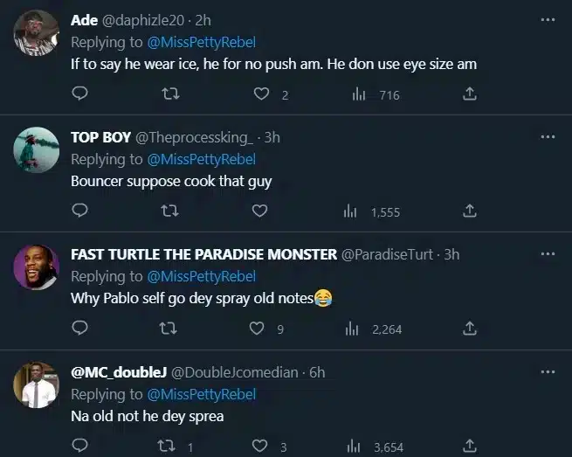The width and height of the screenshot is (572, 457).
Task: Open more options menu on MC_doubleJ's tweet
Action: coord(548,371)
